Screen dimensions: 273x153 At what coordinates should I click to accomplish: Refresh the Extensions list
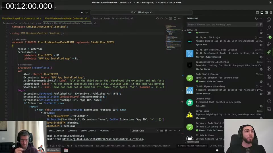point(256,18)
